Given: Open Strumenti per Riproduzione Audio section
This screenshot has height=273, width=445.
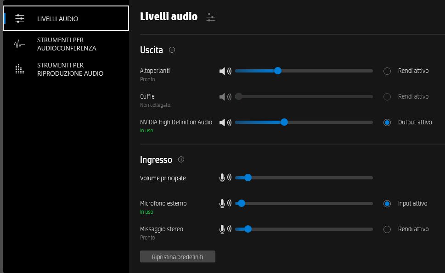Looking at the screenshot, I should 66,69.
